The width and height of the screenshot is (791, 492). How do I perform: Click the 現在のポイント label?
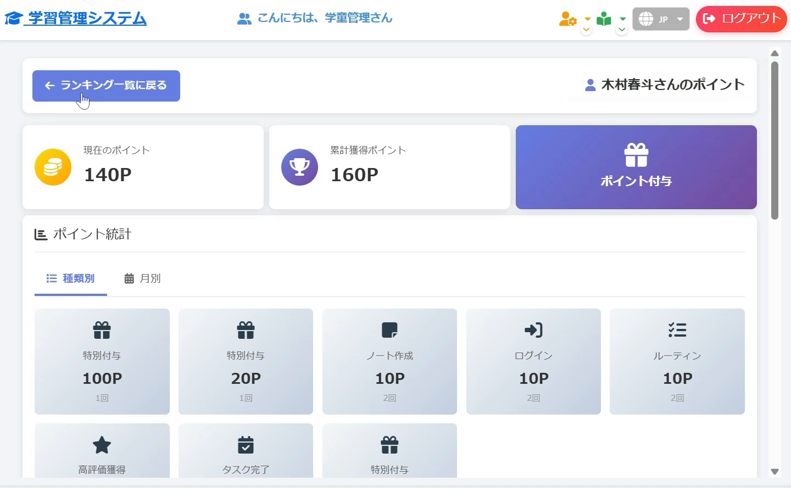coord(116,150)
